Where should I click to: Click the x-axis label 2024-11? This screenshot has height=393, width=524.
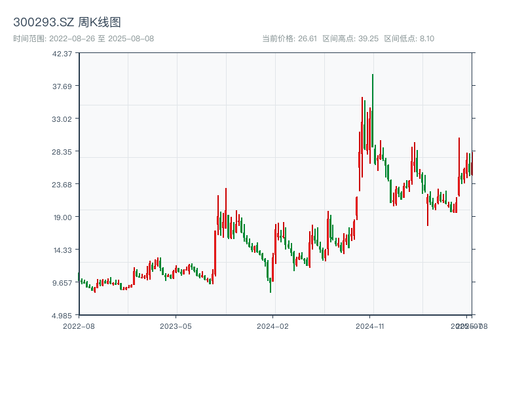[370, 326]
